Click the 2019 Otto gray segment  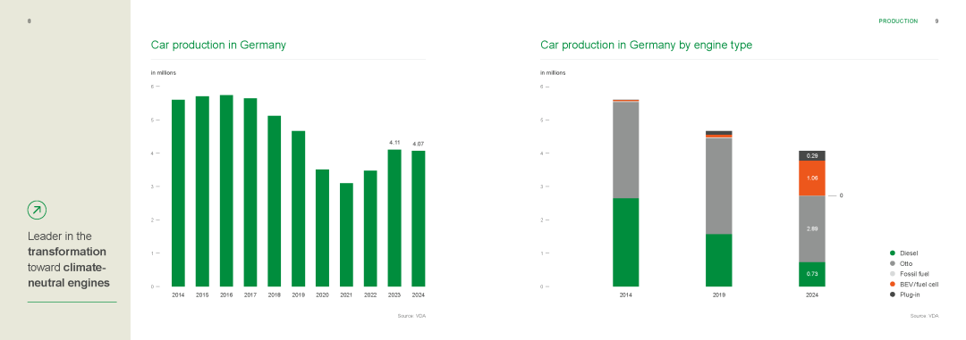719,187
